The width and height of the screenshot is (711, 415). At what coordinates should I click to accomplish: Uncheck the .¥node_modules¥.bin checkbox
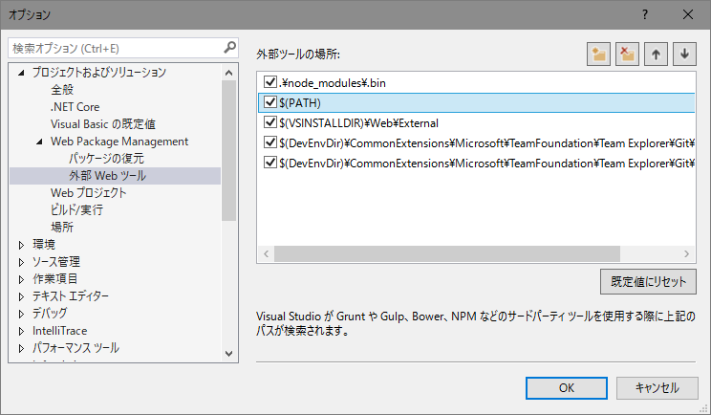click(x=270, y=82)
